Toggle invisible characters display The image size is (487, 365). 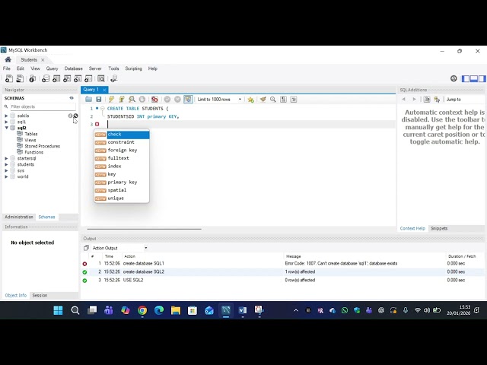tap(283, 100)
